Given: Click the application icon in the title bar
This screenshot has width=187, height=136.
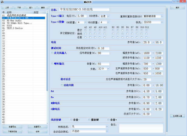Looking at the screenshot, I should (x=3, y=2).
